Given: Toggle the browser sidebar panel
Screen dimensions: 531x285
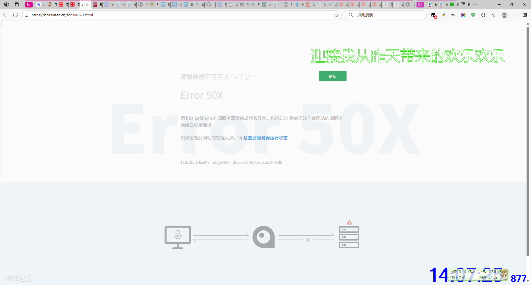Looking at the screenshot, I should pos(525,15).
